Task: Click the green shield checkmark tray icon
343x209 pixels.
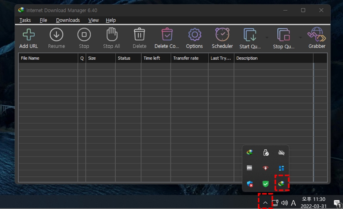Action: point(266,184)
